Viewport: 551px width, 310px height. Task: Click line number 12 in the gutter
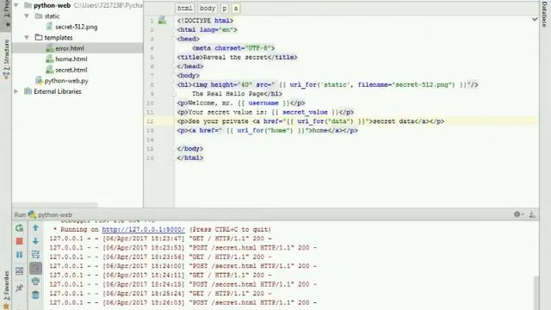150,121
